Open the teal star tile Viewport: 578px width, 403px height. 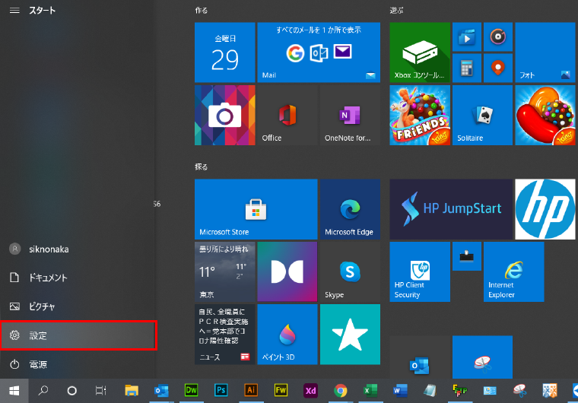(x=350, y=335)
